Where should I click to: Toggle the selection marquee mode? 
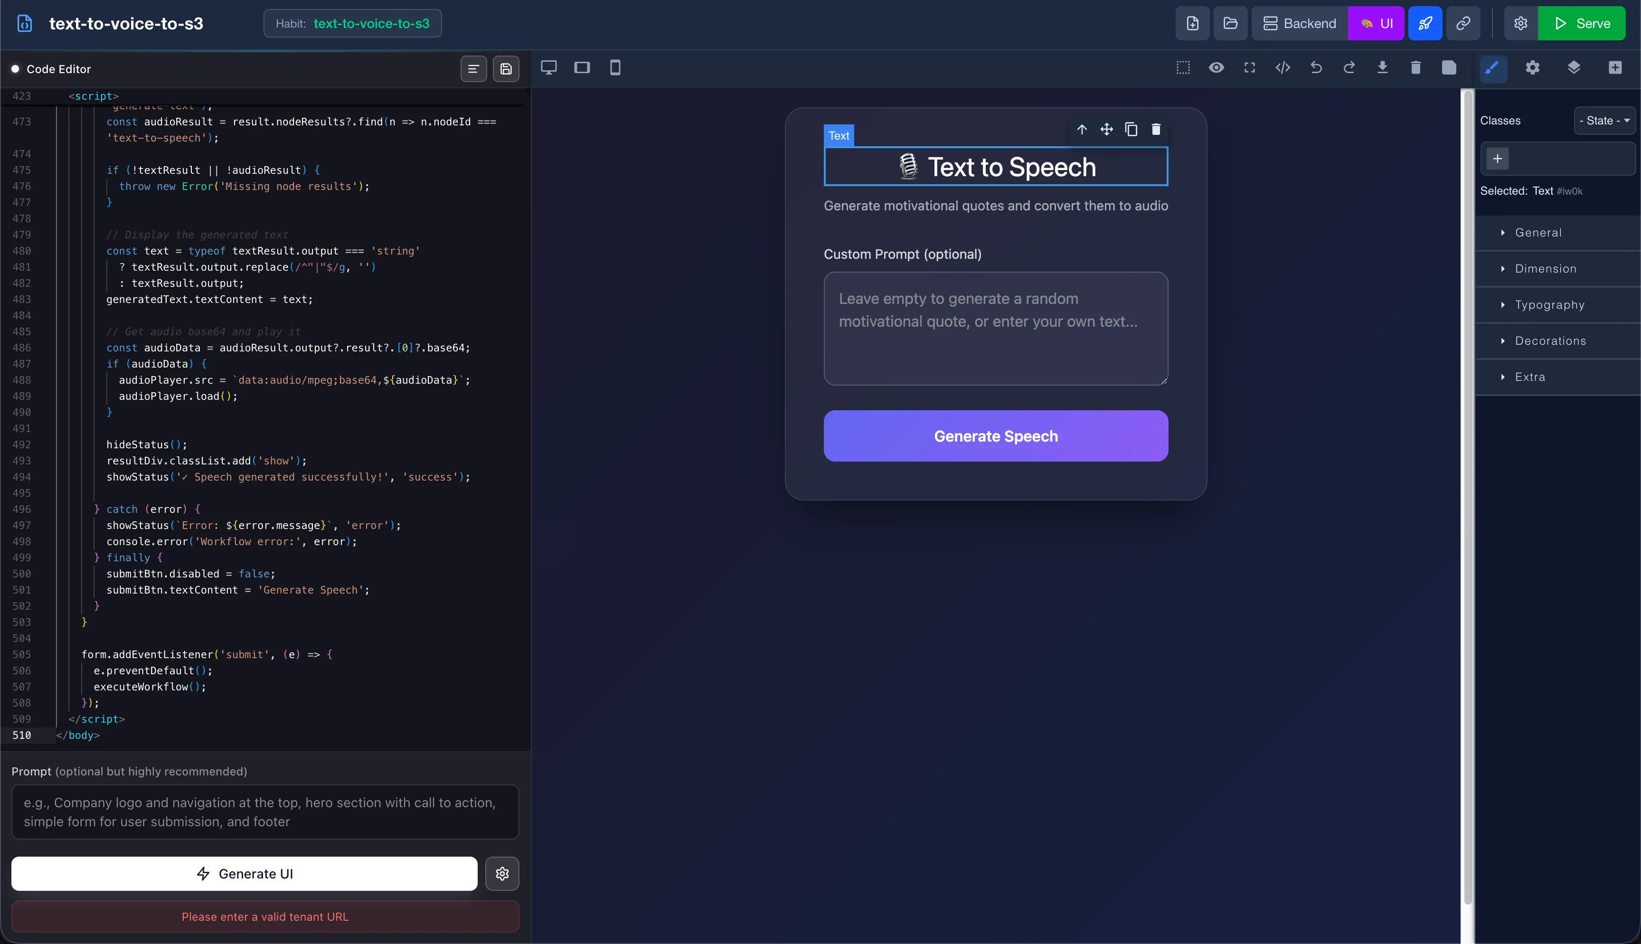1184,67
